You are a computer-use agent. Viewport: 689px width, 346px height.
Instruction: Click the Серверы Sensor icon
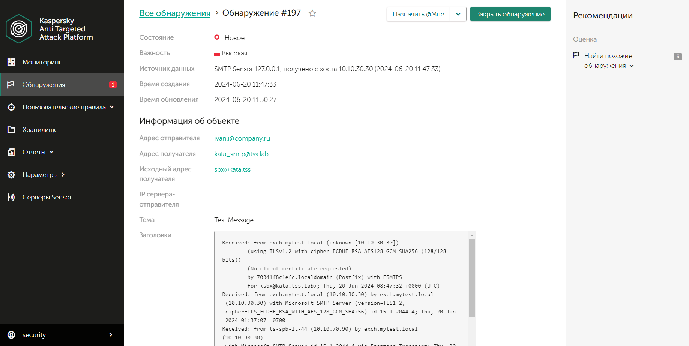pos(11,197)
